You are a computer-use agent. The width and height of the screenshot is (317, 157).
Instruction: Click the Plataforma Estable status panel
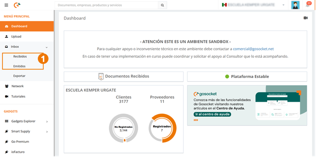(x=247, y=77)
